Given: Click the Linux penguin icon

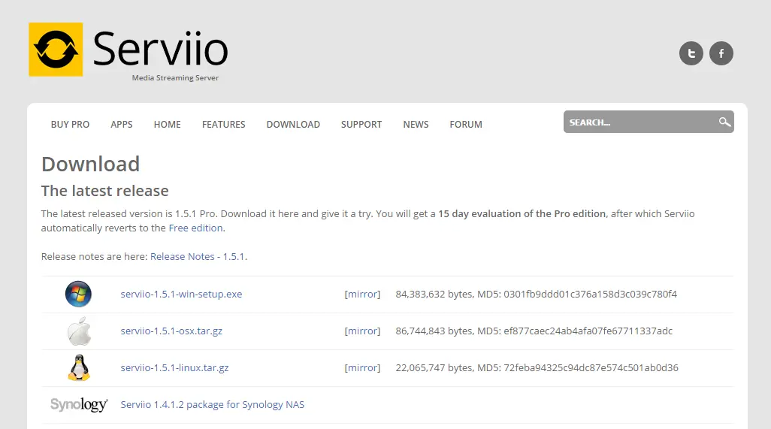Looking at the screenshot, I should pos(79,367).
